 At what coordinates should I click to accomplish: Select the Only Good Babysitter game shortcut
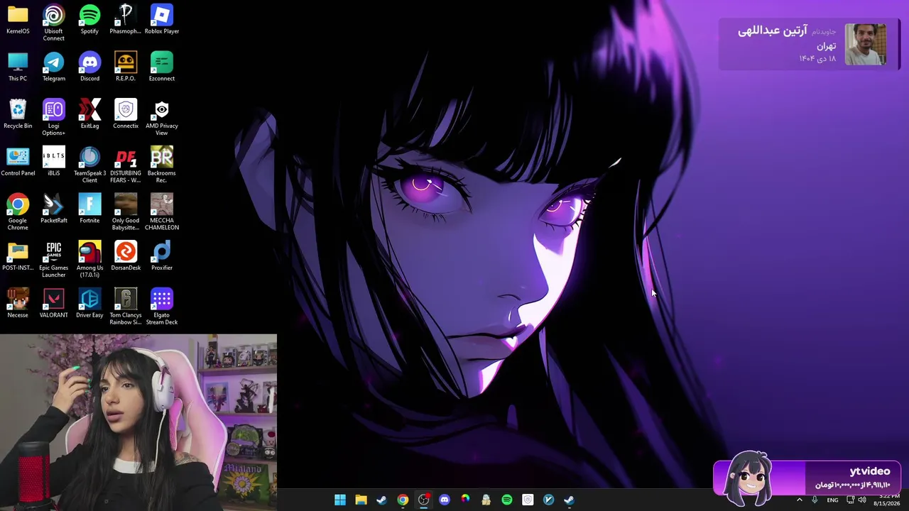[x=126, y=213]
